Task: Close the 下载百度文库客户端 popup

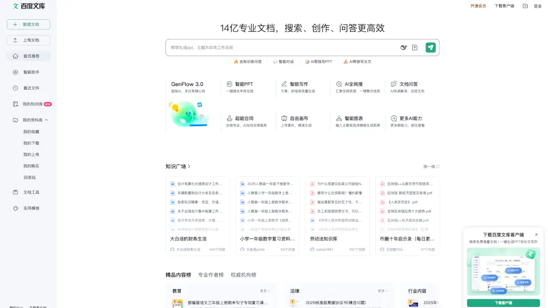Action: (536, 234)
